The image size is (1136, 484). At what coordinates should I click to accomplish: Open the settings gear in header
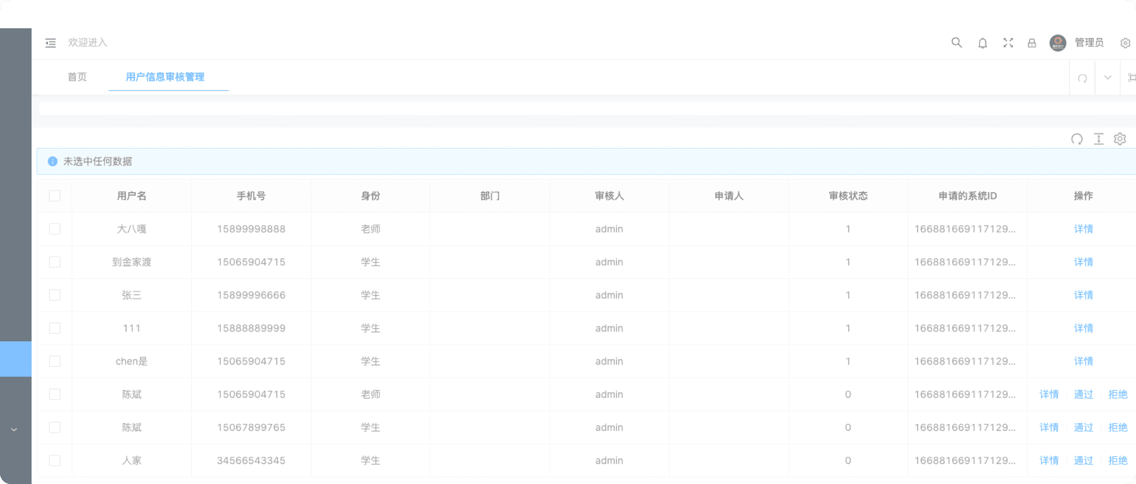(1125, 43)
